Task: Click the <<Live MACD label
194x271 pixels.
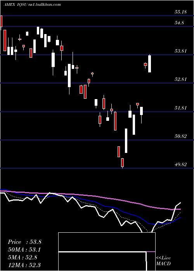Action: [163, 261]
